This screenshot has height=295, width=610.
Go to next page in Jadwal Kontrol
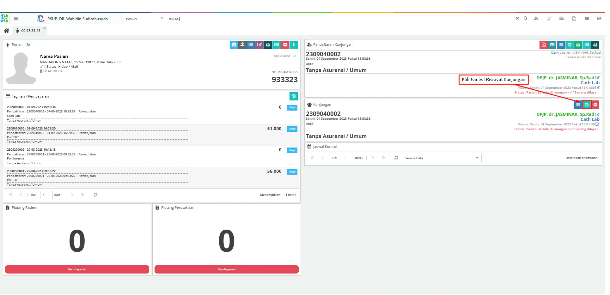click(x=373, y=158)
